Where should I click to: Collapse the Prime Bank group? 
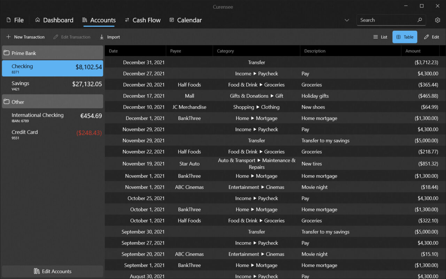point(53,53)
